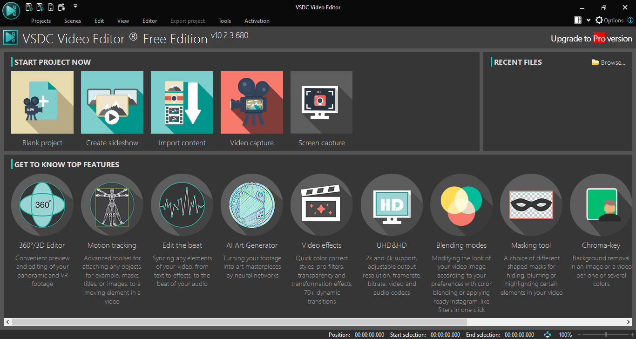Click the new project icon in quick toolbar

pos(29,7)
